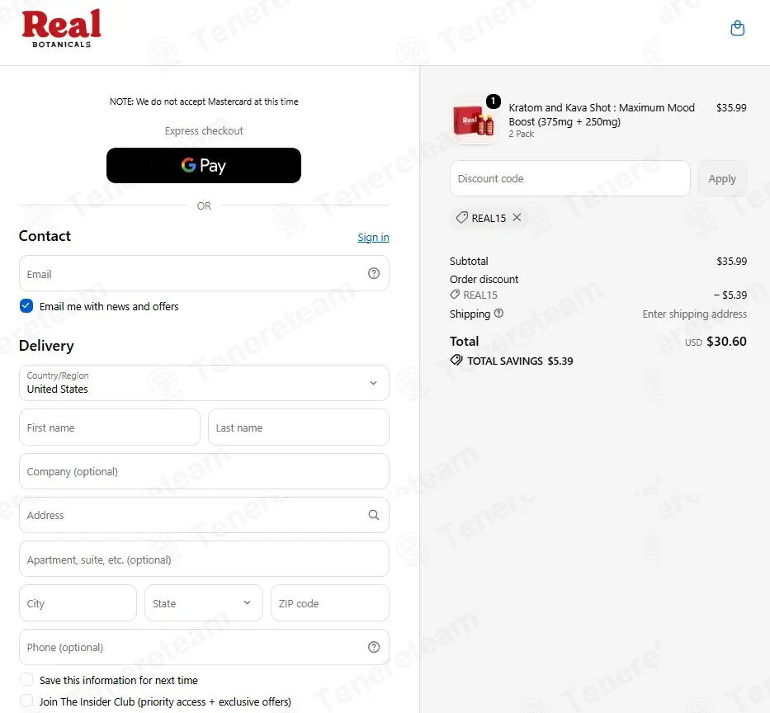Screen dimensions: 770x713
Task: Focus the City field
Action: (78, 603)
